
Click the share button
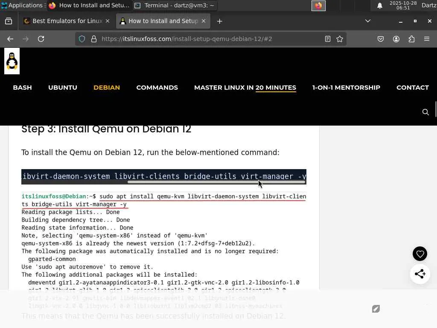click(420, 274)
